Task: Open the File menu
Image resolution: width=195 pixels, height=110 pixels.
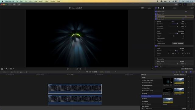Action: 17,1
